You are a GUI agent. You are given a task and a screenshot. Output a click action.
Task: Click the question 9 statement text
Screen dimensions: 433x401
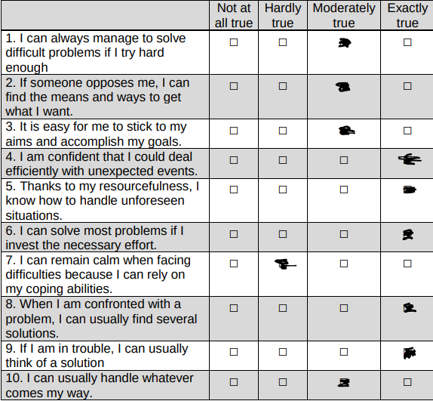tap(97, 356)
